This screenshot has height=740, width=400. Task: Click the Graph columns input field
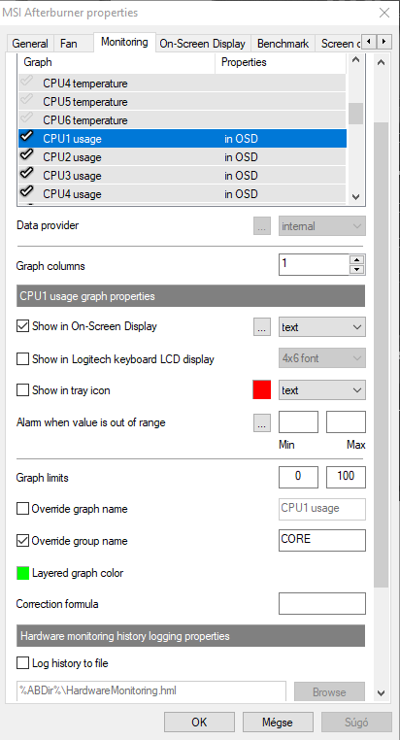coord(315,265)
